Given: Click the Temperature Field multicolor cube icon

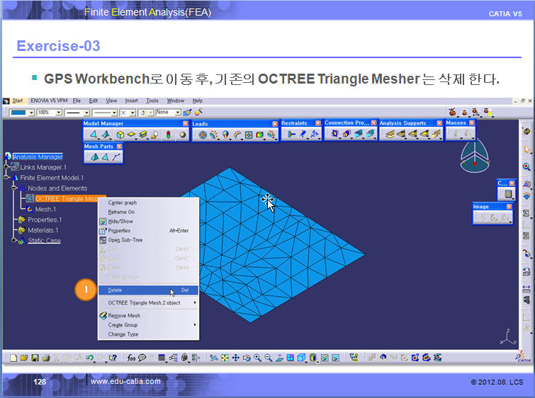Looking at the screenshot, I should [259, 135].
